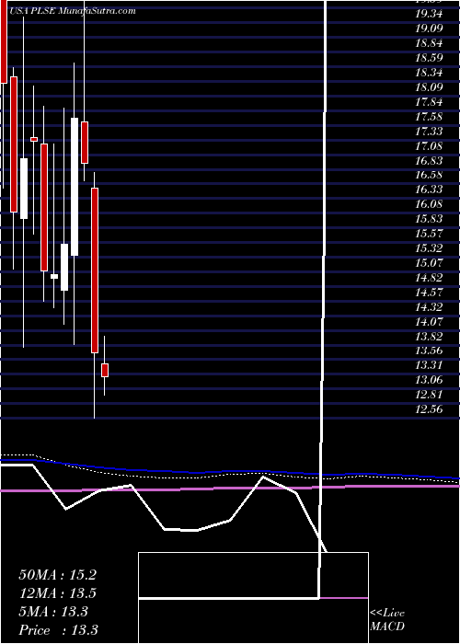This screenshot has height=644, width=460.
Task: Click the 13.56 price axis label
Action: 429,351
